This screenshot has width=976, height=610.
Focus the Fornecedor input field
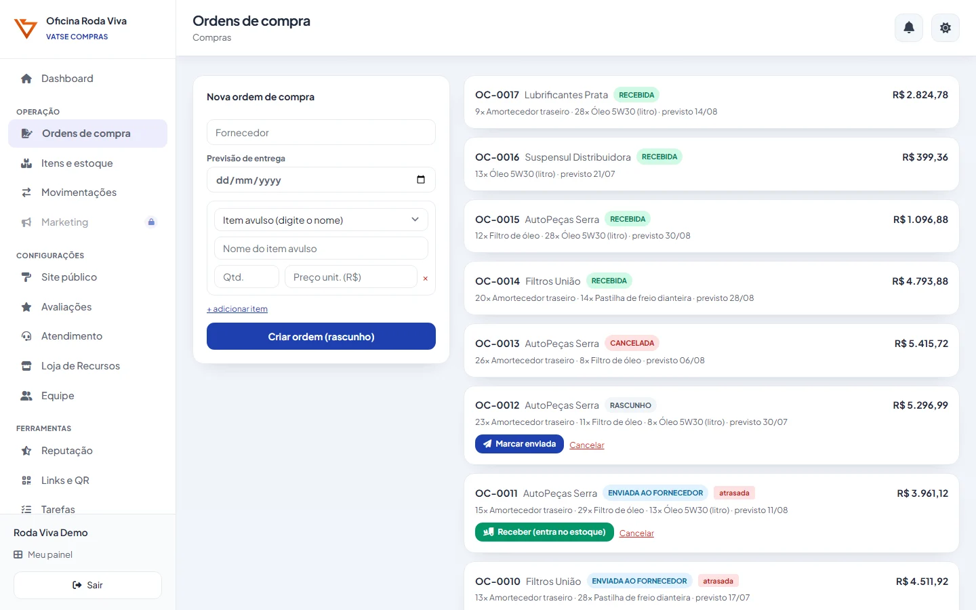click(321, 132)
